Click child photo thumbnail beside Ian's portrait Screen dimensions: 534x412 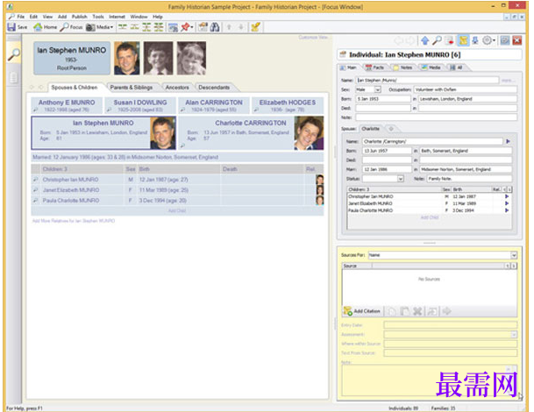click(158, 58)
